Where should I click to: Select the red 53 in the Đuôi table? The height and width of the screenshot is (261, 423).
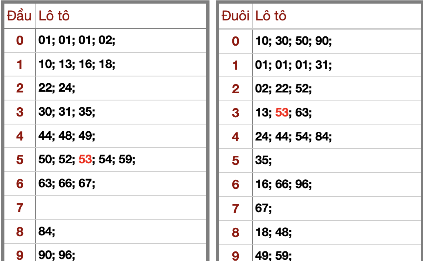pyautogui.click(x=282, y=112)
